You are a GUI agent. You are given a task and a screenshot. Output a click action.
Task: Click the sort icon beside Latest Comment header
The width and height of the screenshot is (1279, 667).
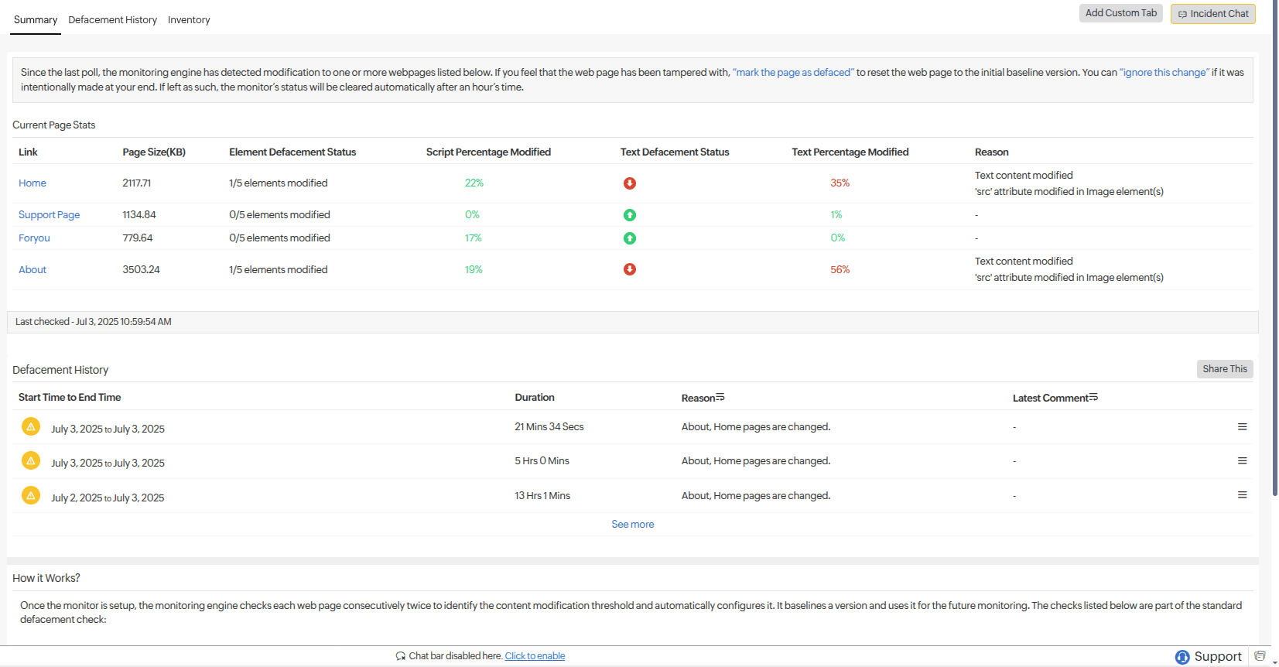click(1093, 397)
